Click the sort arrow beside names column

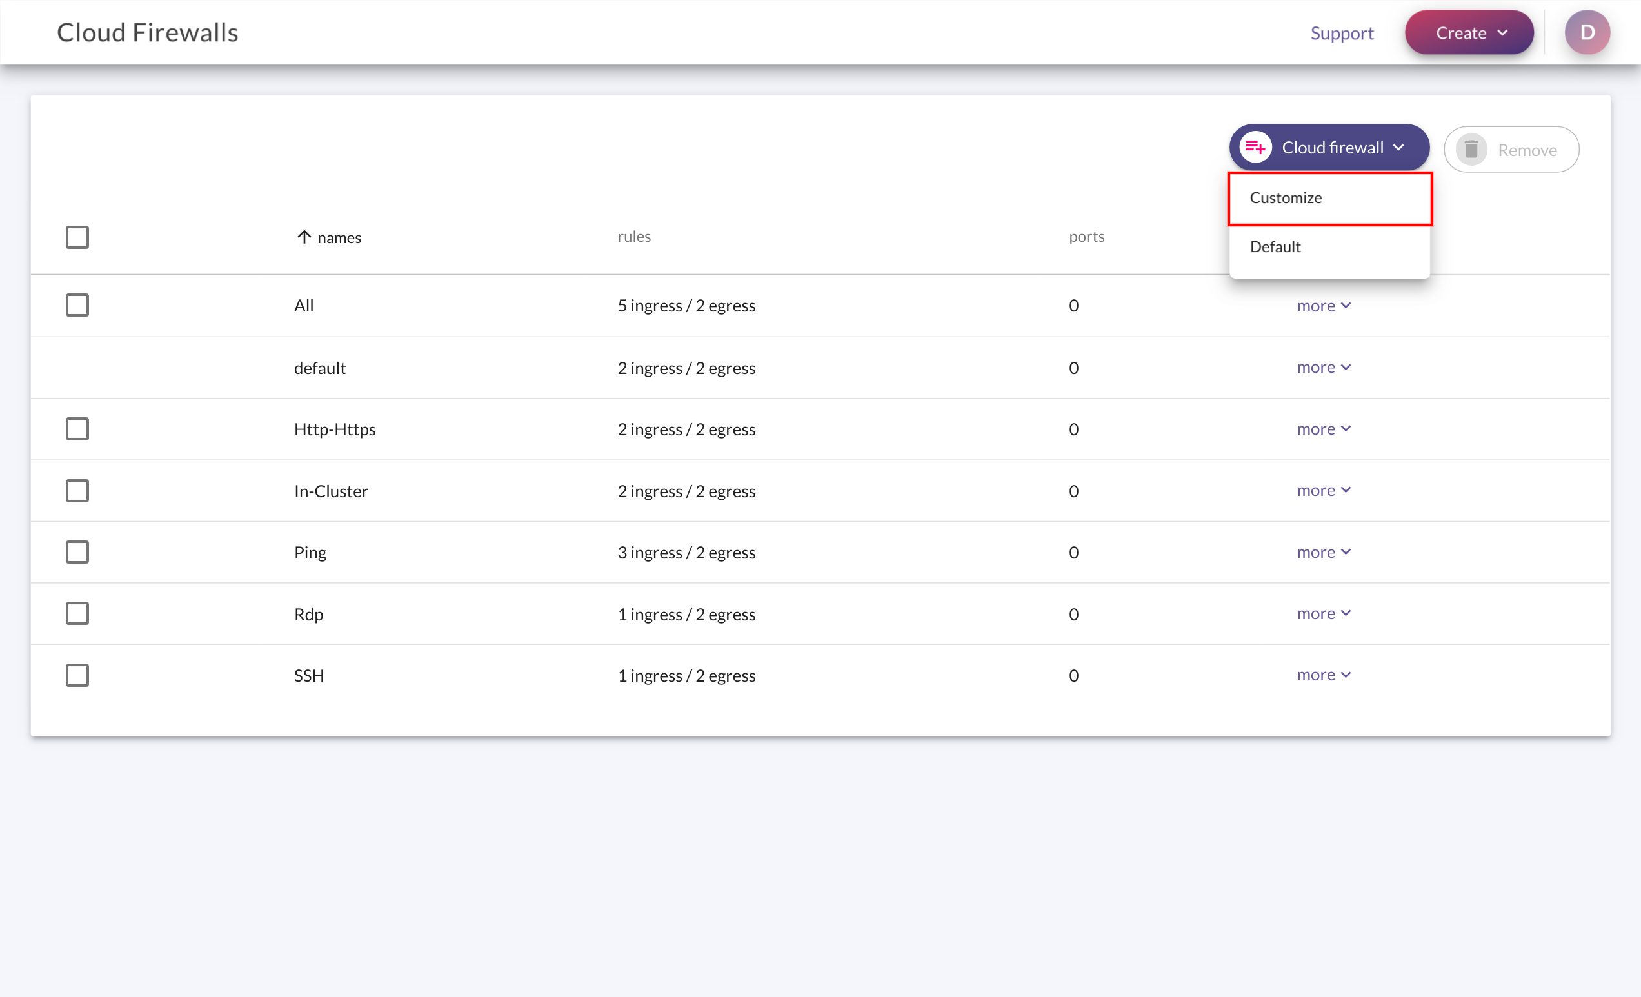304,237
